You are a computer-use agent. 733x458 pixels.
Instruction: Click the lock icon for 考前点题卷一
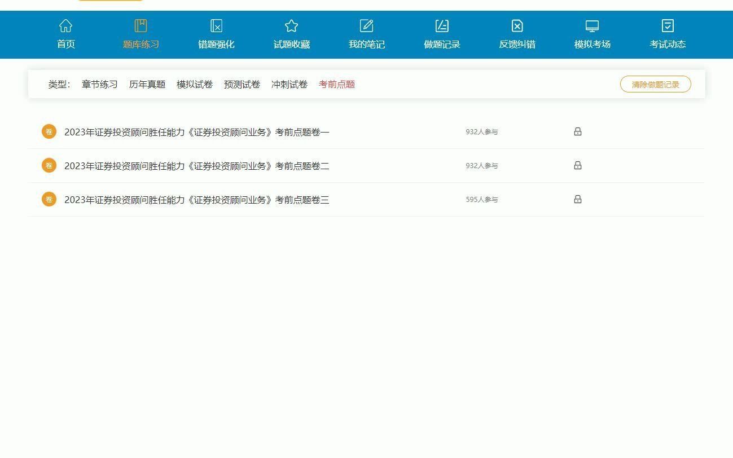[578, 131]
